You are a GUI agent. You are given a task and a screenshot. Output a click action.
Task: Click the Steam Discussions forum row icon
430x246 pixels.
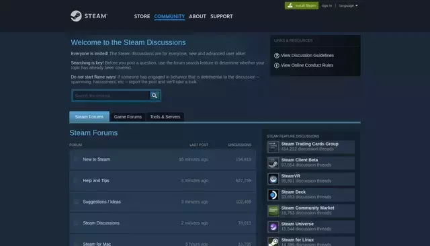click(76, 222)
